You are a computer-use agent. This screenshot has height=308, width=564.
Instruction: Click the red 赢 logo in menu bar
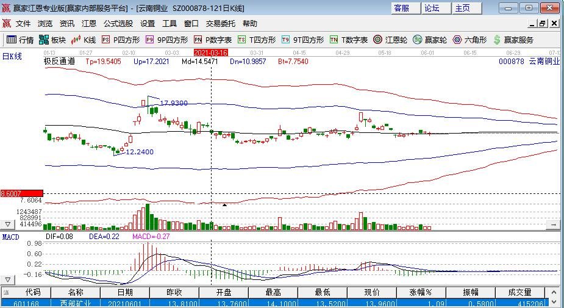click(x=7, y=24)
